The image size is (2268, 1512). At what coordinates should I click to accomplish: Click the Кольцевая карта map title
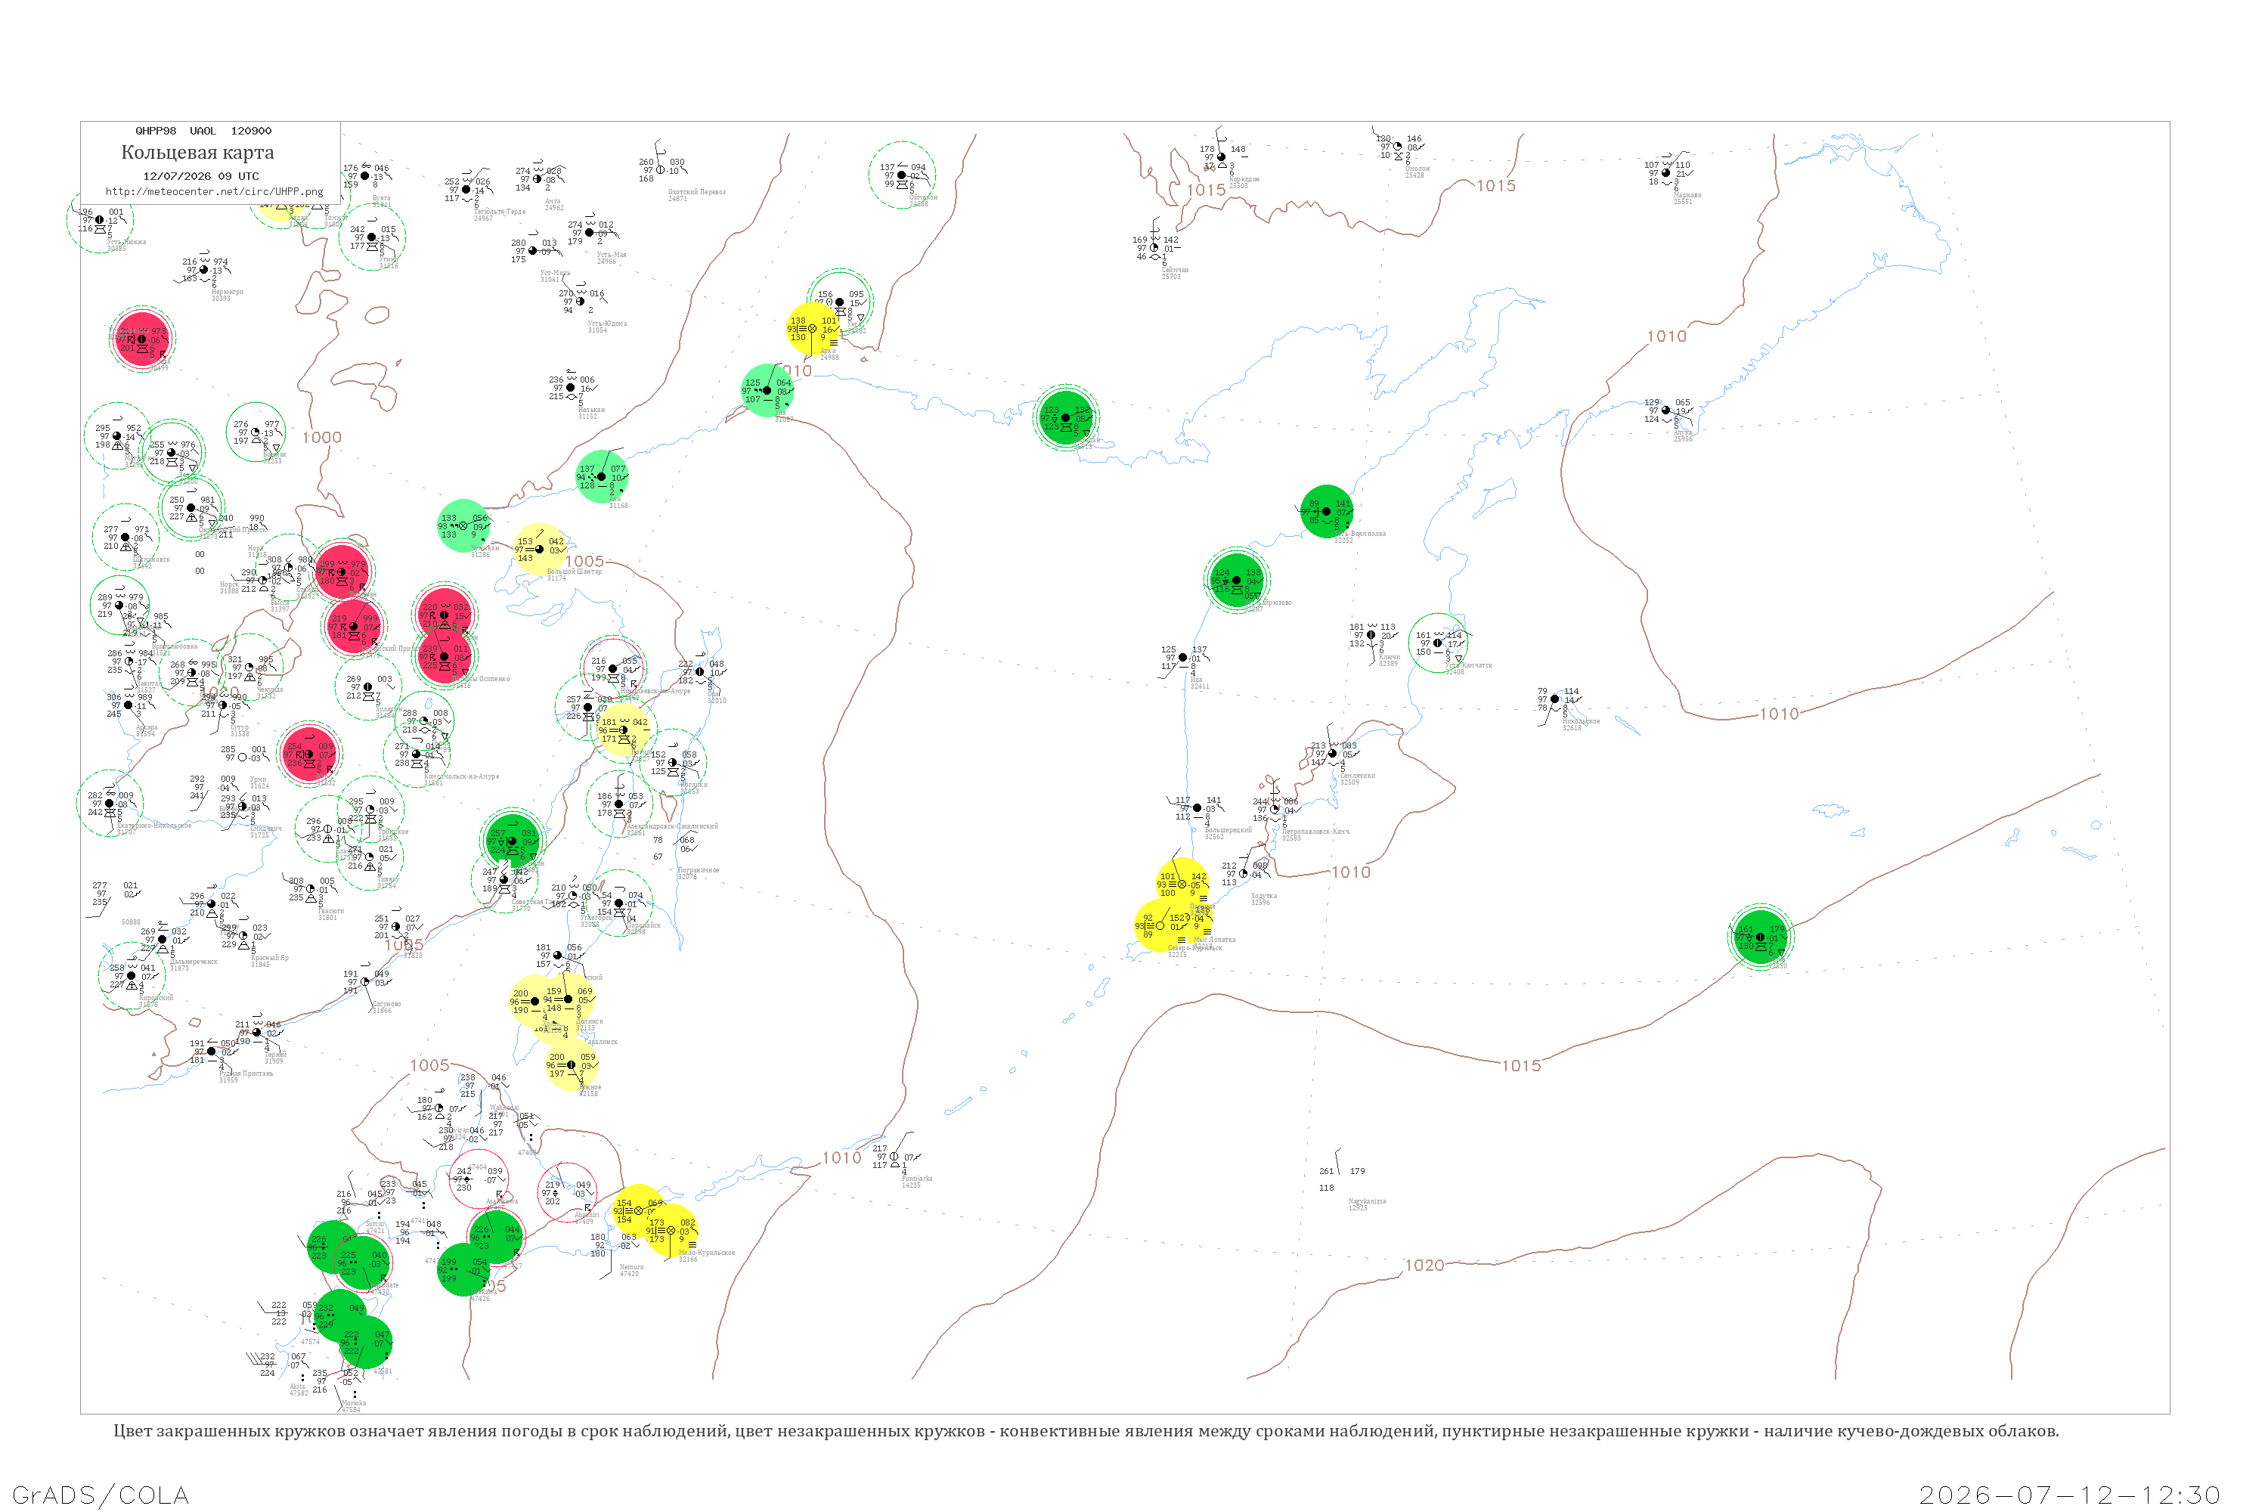click(197, 151)
